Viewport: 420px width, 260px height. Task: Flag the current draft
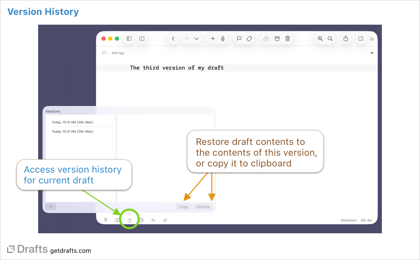(x=239, y=39)
